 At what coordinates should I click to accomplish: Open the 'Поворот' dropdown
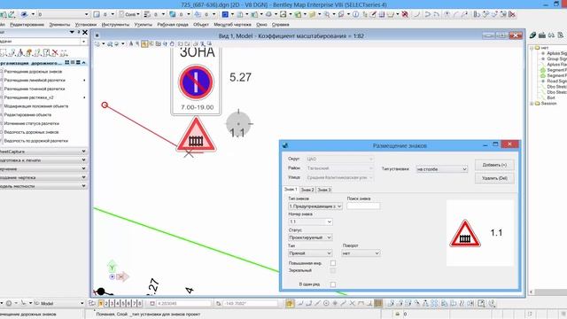[x=361, y=253]
